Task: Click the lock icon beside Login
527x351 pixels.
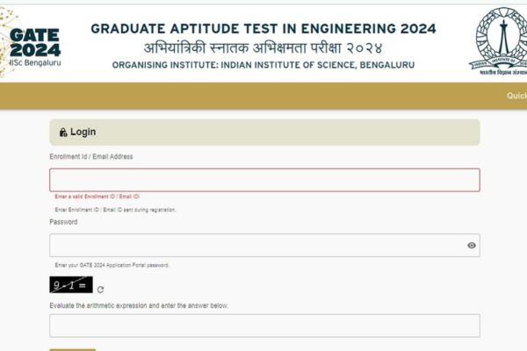Action: (x=63, y=133)
